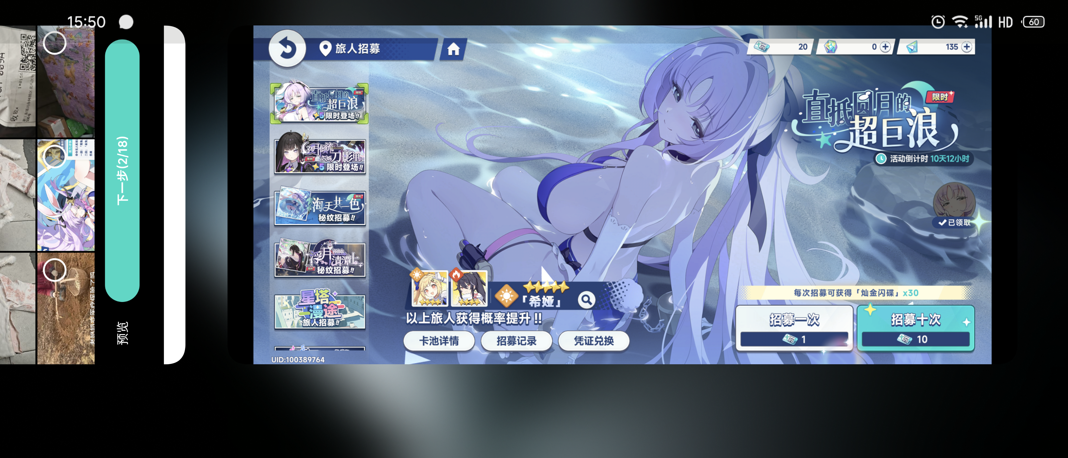Viewport: 1068px width, 458px height.
Task: Tap the chat bubble notification icon
Action: (x=126, y=22)
